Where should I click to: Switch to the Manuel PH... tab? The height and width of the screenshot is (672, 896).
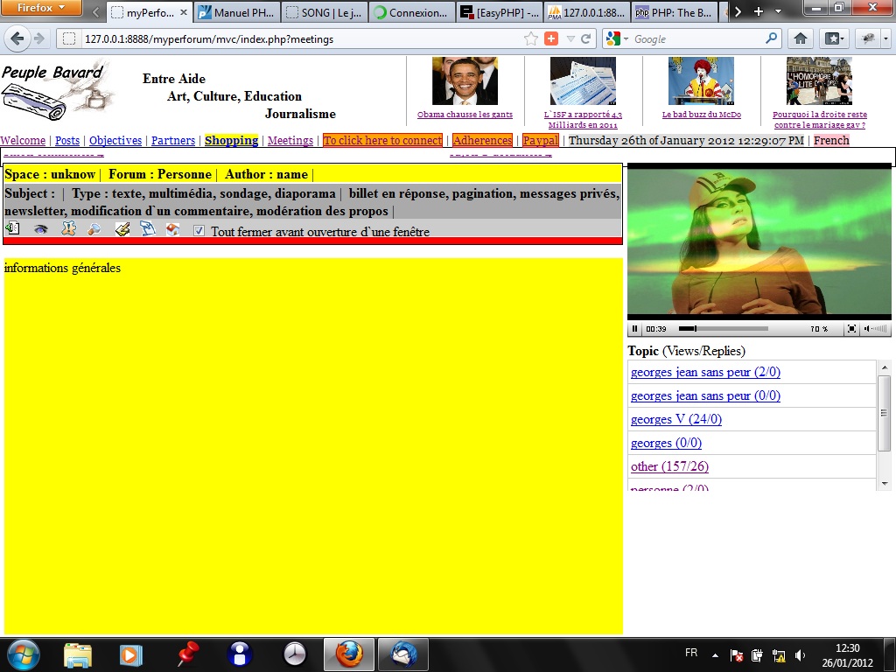(237, 12)
